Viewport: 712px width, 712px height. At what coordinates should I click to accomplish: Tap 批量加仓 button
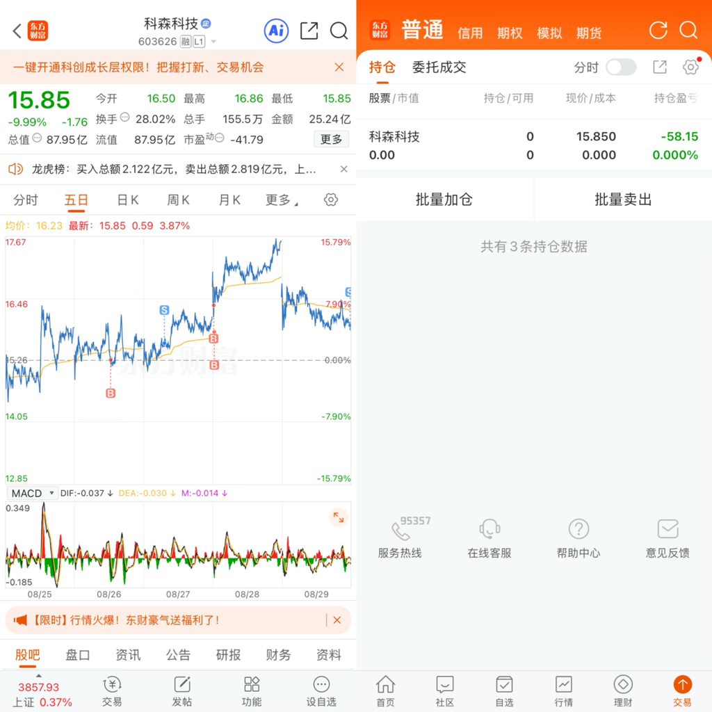tap(444, 200)
